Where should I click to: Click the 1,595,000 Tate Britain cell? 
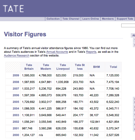click(x=29, y=75)
